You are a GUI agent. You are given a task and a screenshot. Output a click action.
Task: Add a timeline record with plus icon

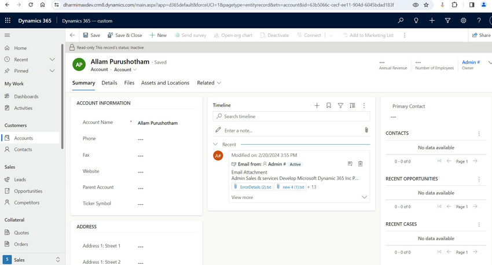tap(317, 105)
